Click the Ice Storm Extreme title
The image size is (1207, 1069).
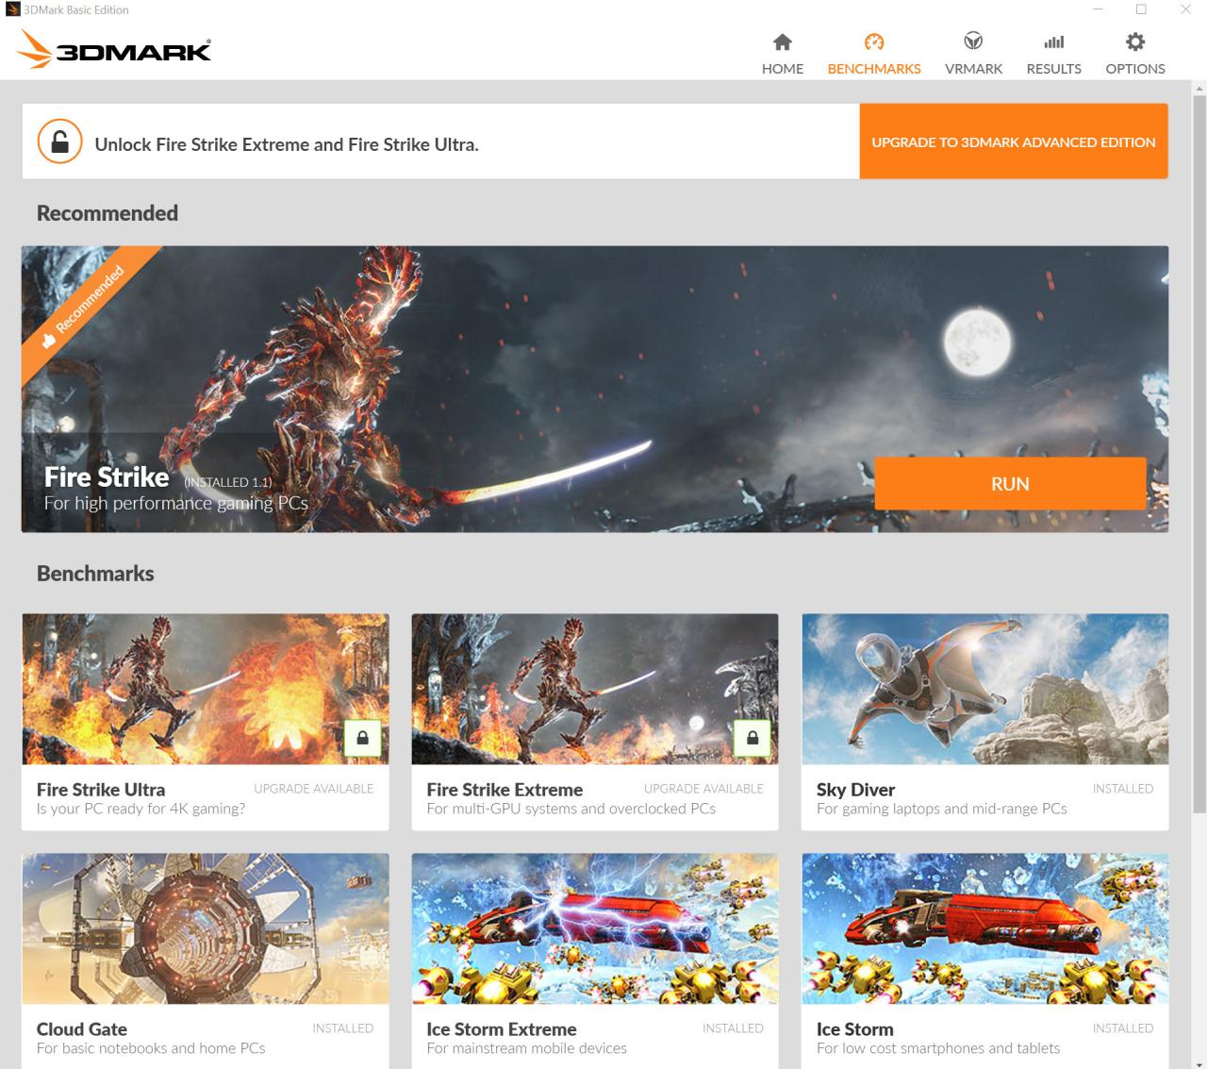502,1029
